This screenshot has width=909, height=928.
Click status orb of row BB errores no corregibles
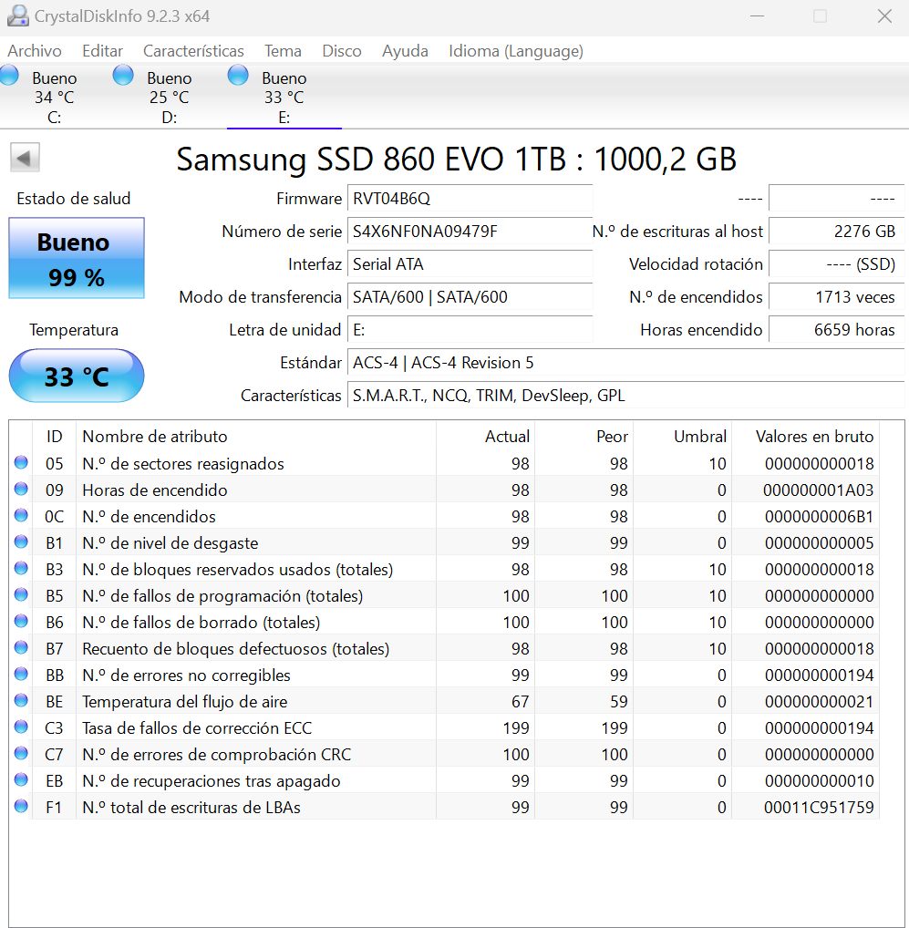[x=21, y=674]
